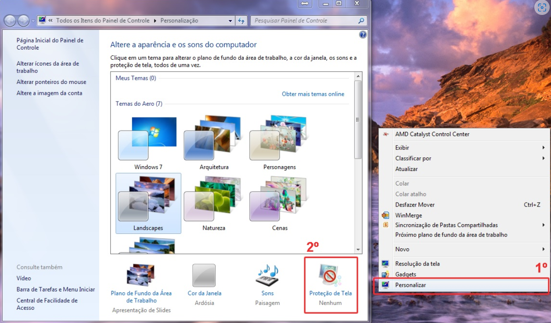
Task: Click Todos os Itens do Painel de Controle breadcrumb
Action: pyautogui.click(x=103, y=21)
